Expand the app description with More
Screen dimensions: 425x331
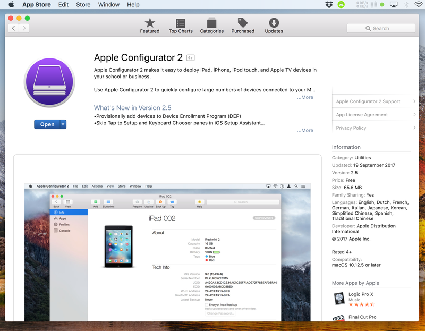pyautogui.click(x=305, y=97)
